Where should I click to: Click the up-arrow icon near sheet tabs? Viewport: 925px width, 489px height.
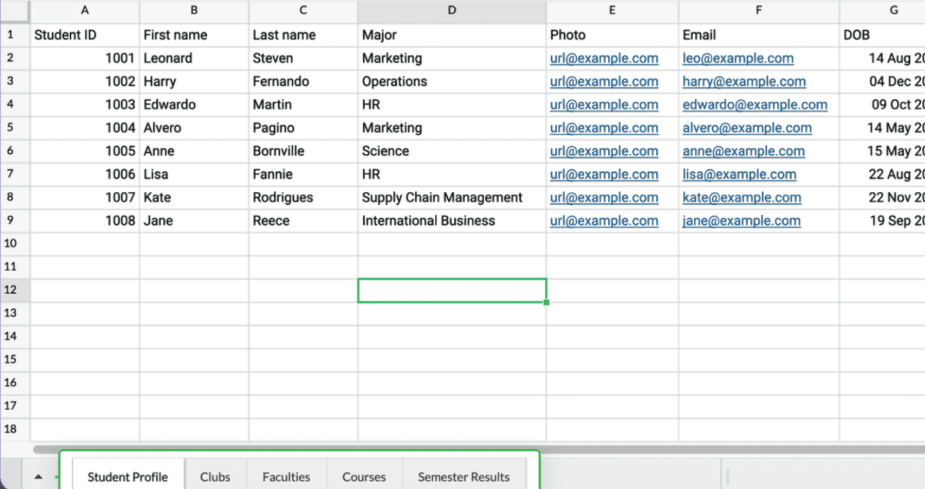coord(38,477)
